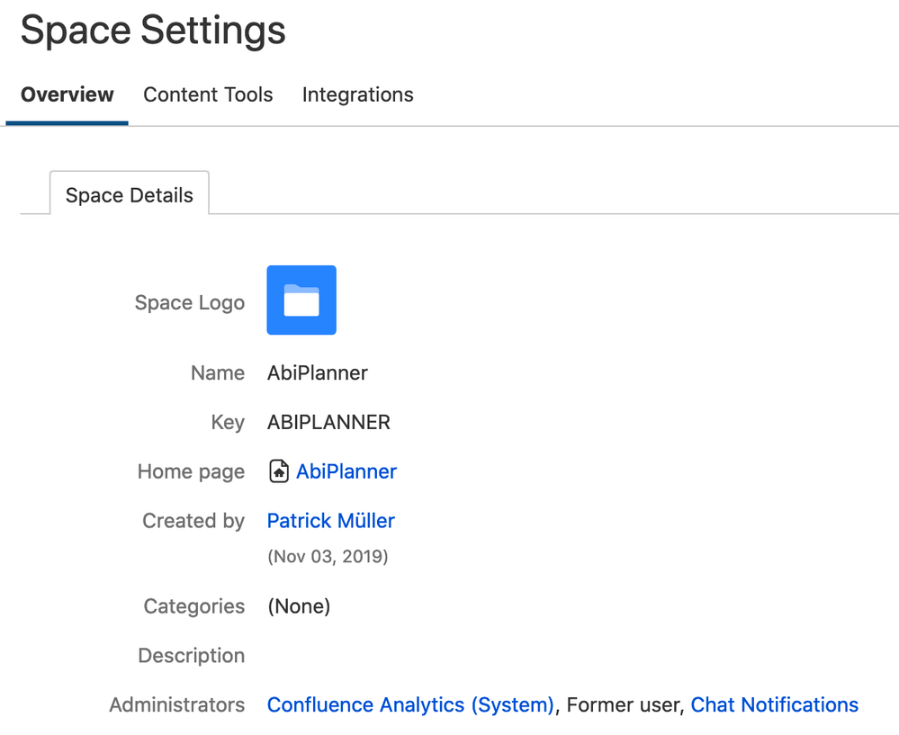Go to the Integrations tab
899x735 pixels.
pyautogui.click(x=358, y=94)
